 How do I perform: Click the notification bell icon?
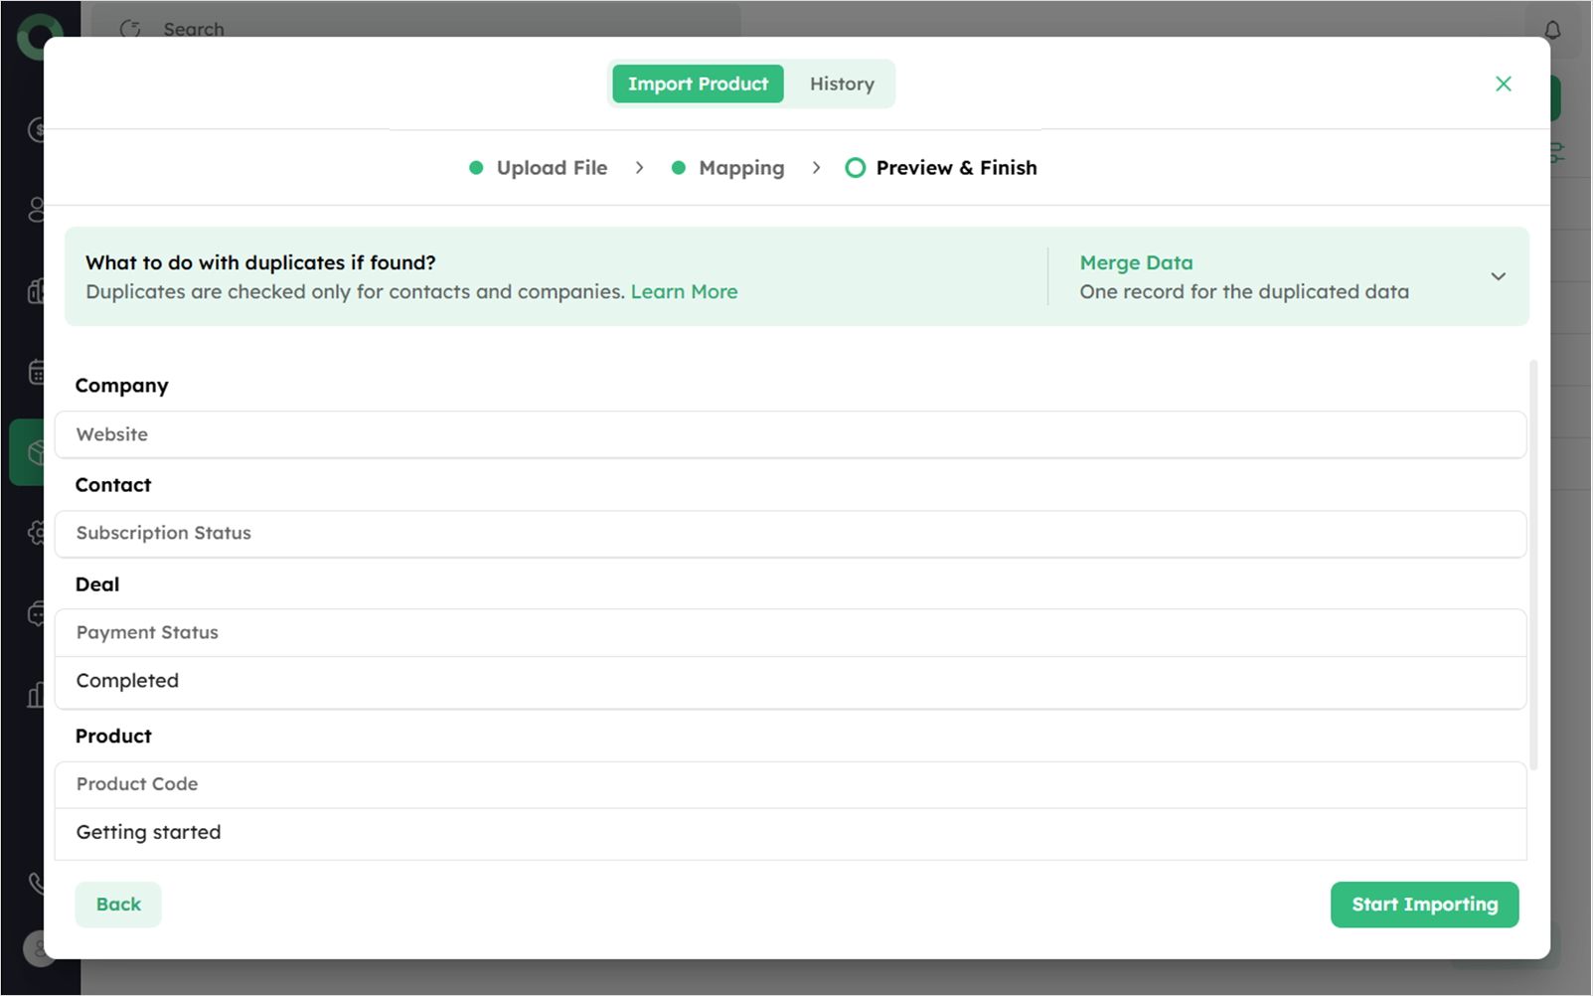[1551, 30]
